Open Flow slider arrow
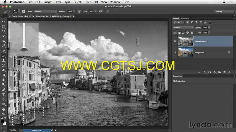The height and width of the screenshot is (132, 236). (x=96, y=11)
